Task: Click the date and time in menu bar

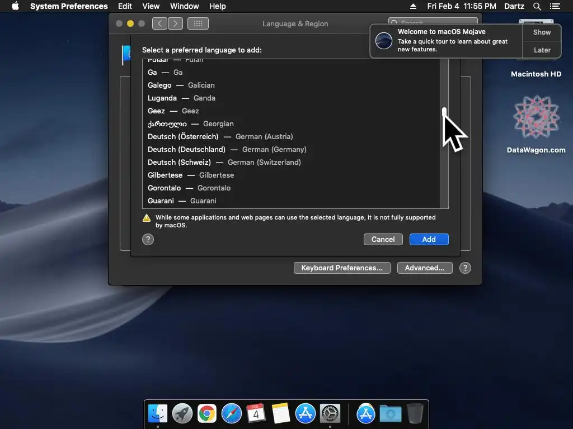Action: [x=462, y=6]
